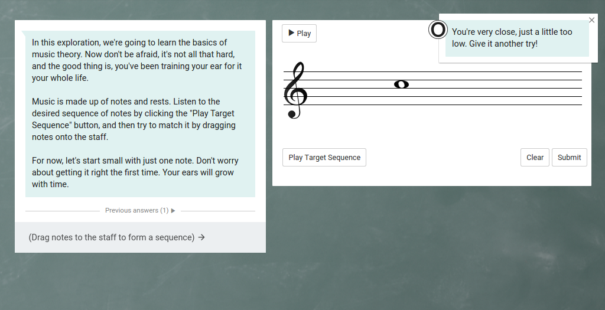Submit the note sequence answer
The image size is (605, 310).
[569, 158]
